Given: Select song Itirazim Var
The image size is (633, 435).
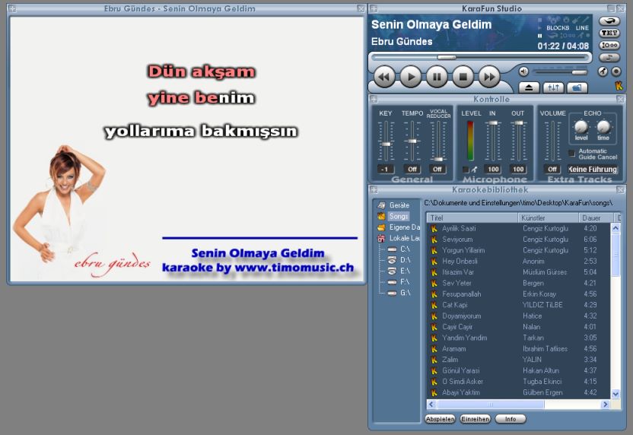Looking at the screenshot, I should [519, 272].
